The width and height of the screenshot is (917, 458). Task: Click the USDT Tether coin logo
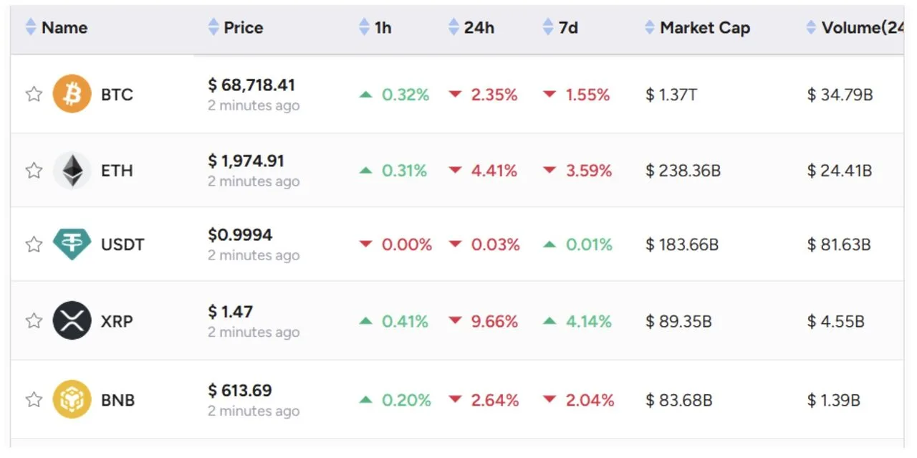point(72,244)
